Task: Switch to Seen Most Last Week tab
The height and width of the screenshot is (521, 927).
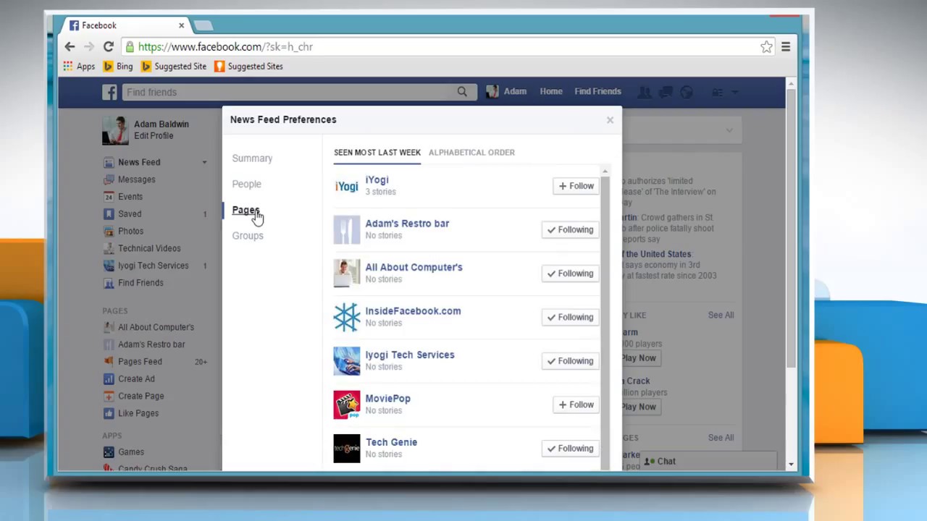Action: (x=377, y=153)
